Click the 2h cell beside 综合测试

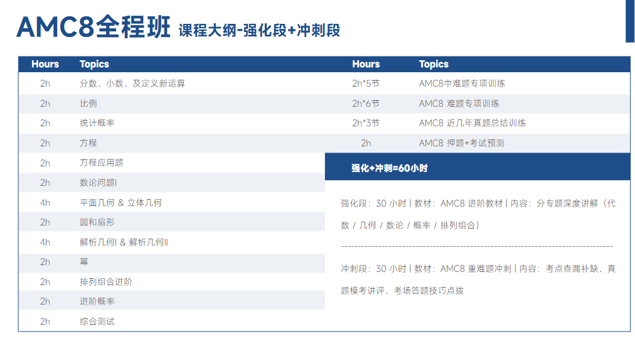[x=45, y=322]
